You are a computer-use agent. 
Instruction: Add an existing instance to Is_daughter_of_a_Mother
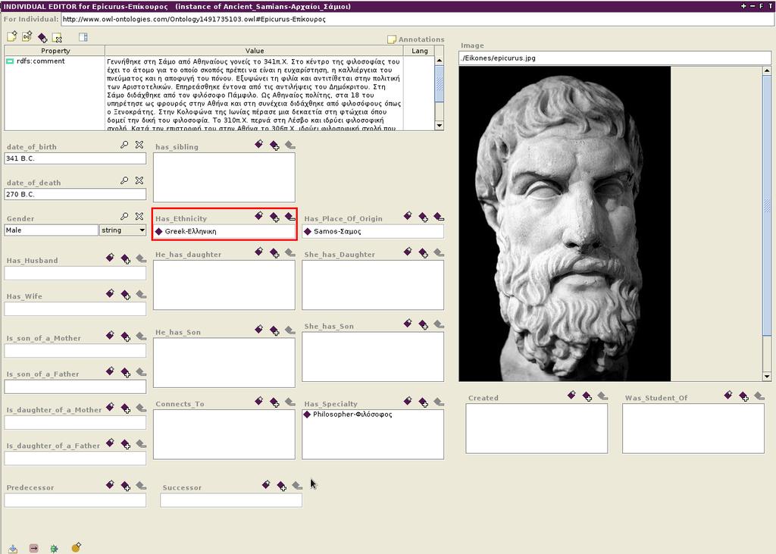tap(126, 408)
